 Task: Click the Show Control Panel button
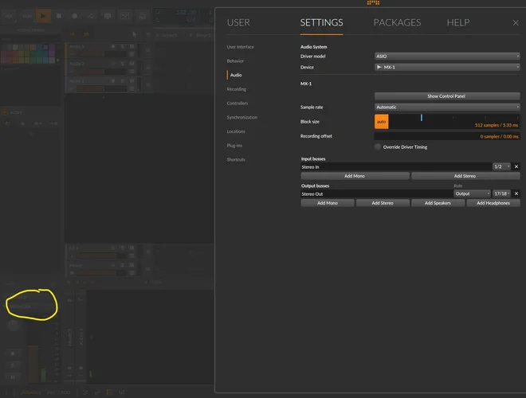[x=446, y=96]
